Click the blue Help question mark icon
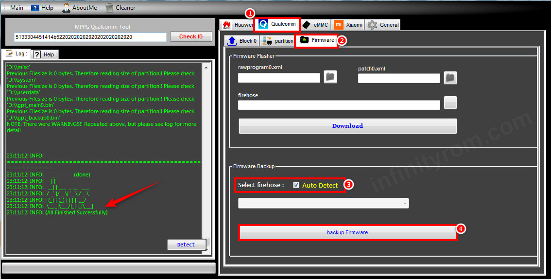The width and height of the screenshot is (551, 279). [35, 7]
